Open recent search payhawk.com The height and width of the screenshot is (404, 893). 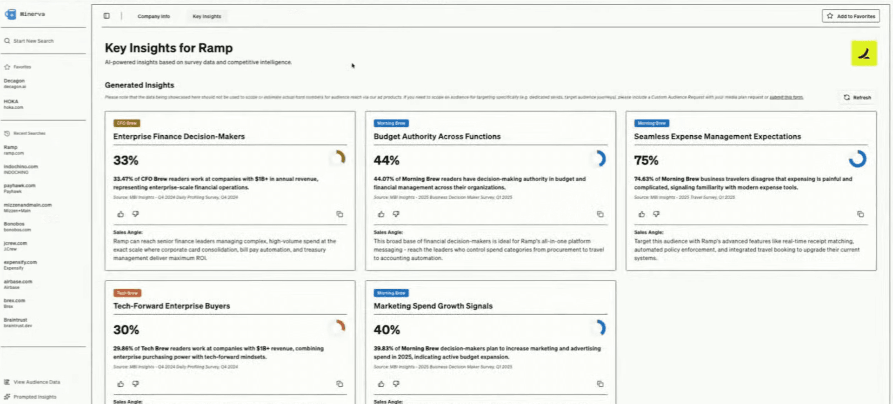(x=20, y=188)
